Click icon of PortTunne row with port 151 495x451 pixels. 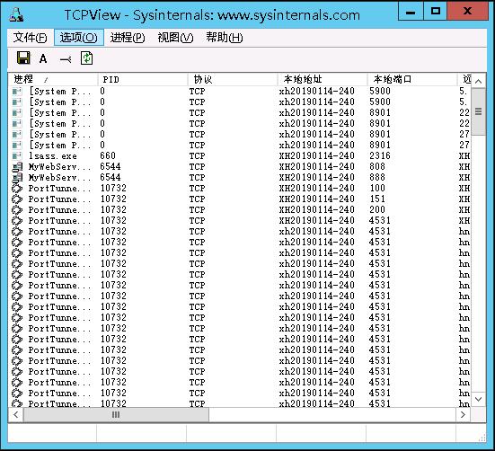click(x=17, y=199)
